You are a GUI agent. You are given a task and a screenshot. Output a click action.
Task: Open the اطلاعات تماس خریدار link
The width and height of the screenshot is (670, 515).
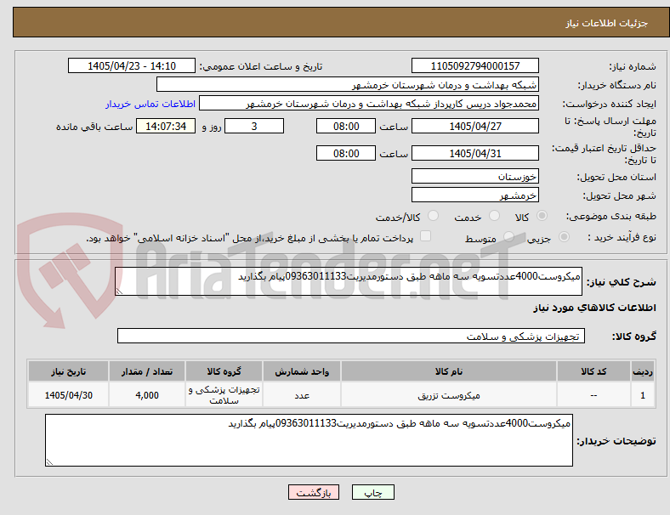(150, 104)
